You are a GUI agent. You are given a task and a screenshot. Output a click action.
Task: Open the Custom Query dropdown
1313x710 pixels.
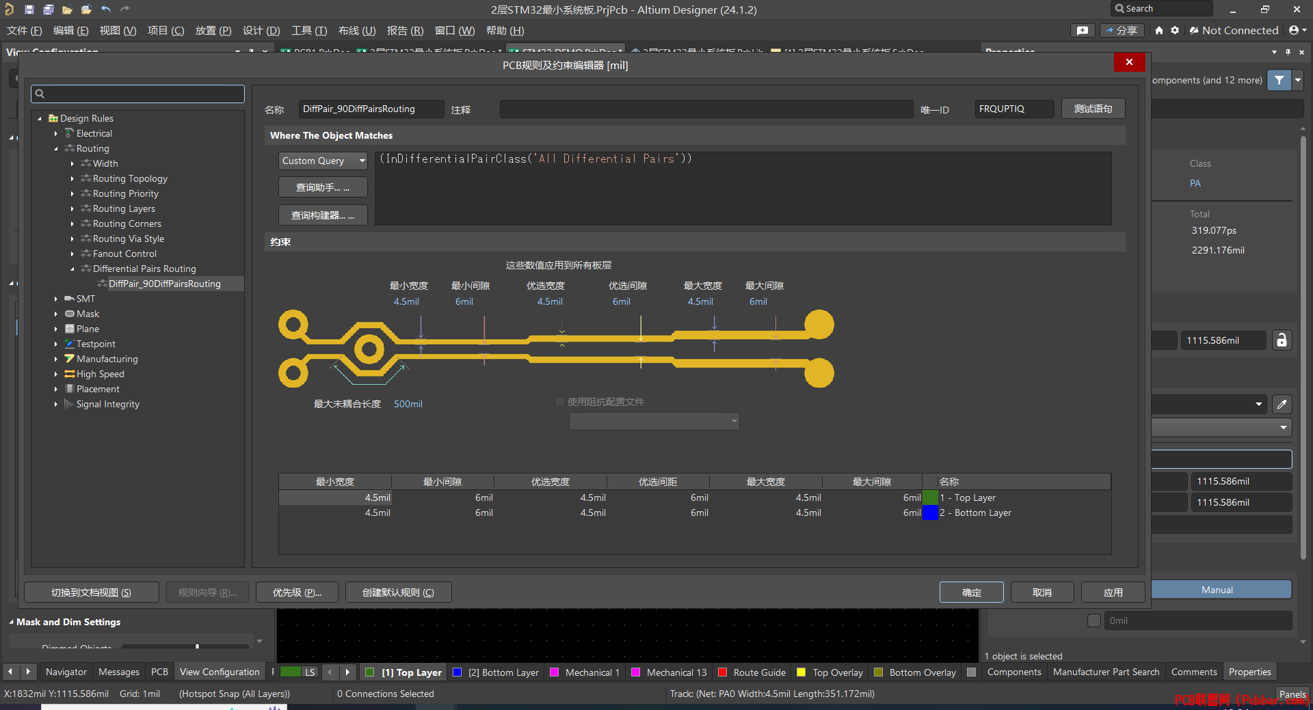[323, 161]
